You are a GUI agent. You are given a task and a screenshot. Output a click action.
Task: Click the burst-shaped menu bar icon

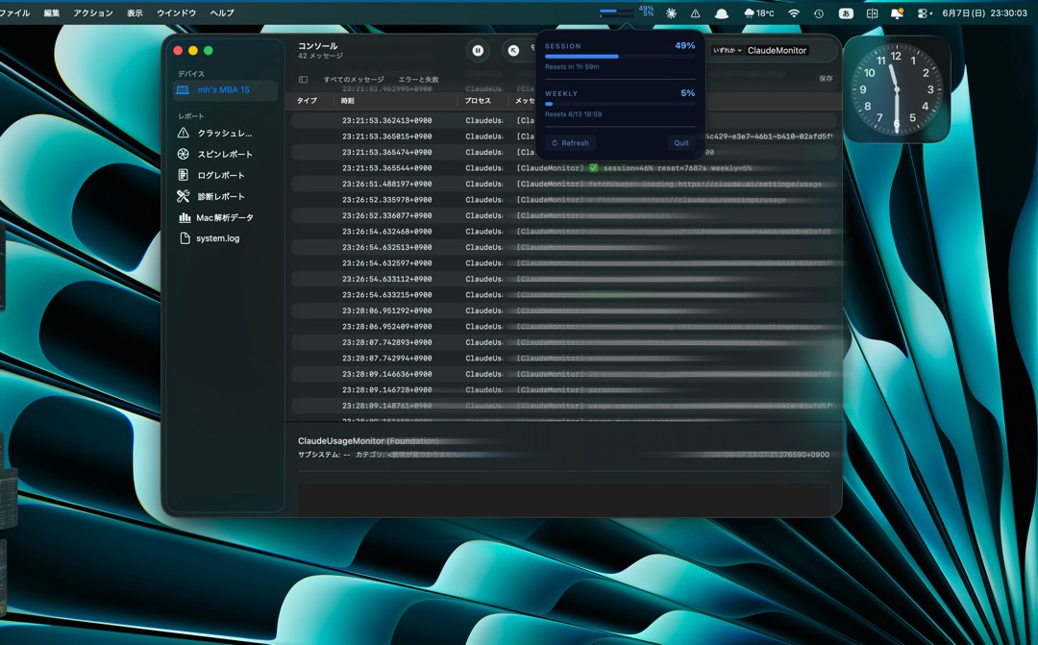click(671, 13)
